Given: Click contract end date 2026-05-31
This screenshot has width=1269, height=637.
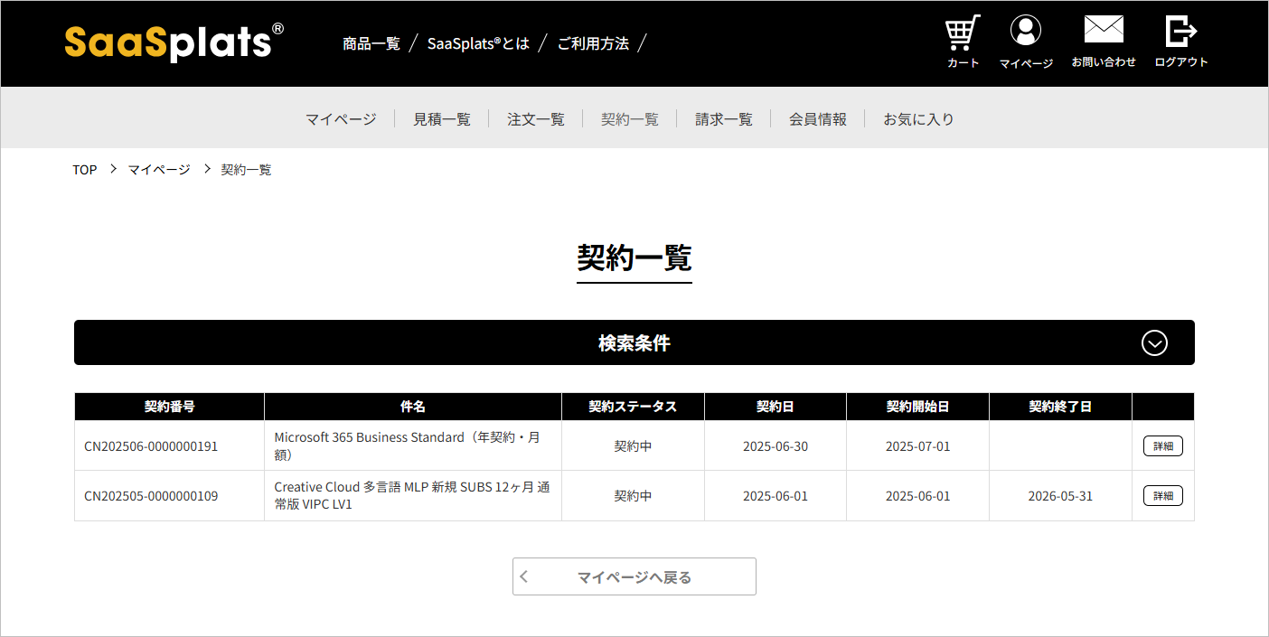Looking at the screenshot, I should 1060,496.
